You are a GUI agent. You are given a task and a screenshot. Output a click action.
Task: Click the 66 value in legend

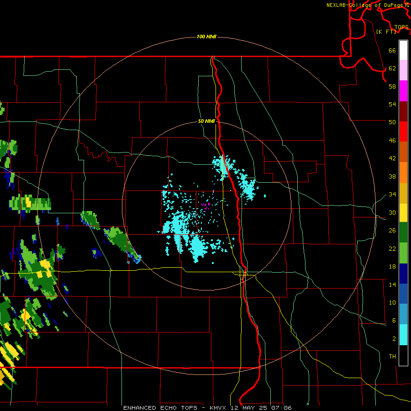pyautogui.click(x=392, y=50)
